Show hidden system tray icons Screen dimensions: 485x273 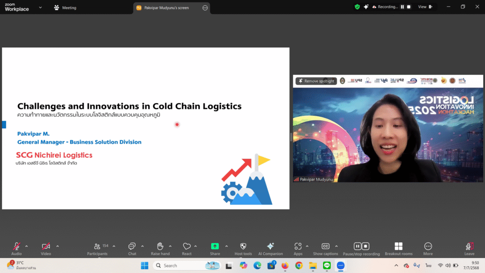pos(396,265)
